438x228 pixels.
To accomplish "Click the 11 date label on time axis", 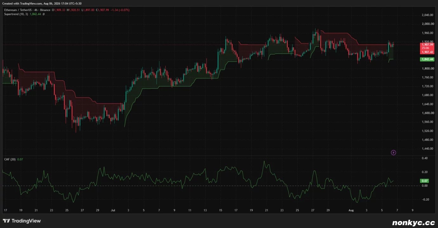I will tap(189, 210).
